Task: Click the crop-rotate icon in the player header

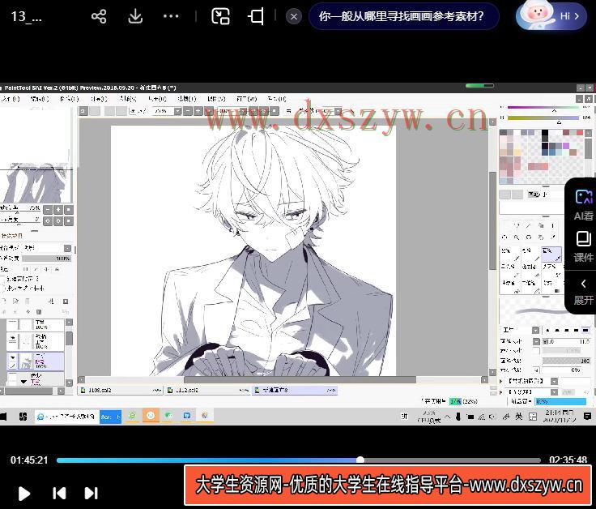Action: tap(256, 16)
